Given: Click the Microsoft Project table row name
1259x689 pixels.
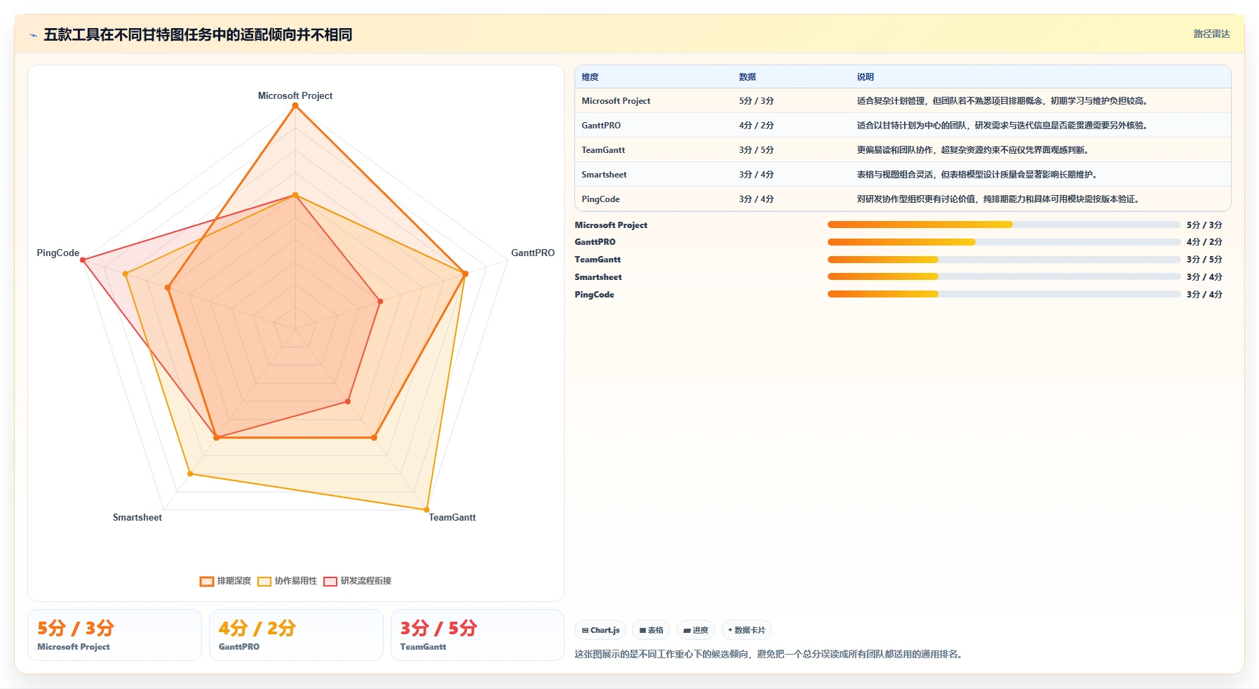Looking at the screenshot, I should pos(616,101).
